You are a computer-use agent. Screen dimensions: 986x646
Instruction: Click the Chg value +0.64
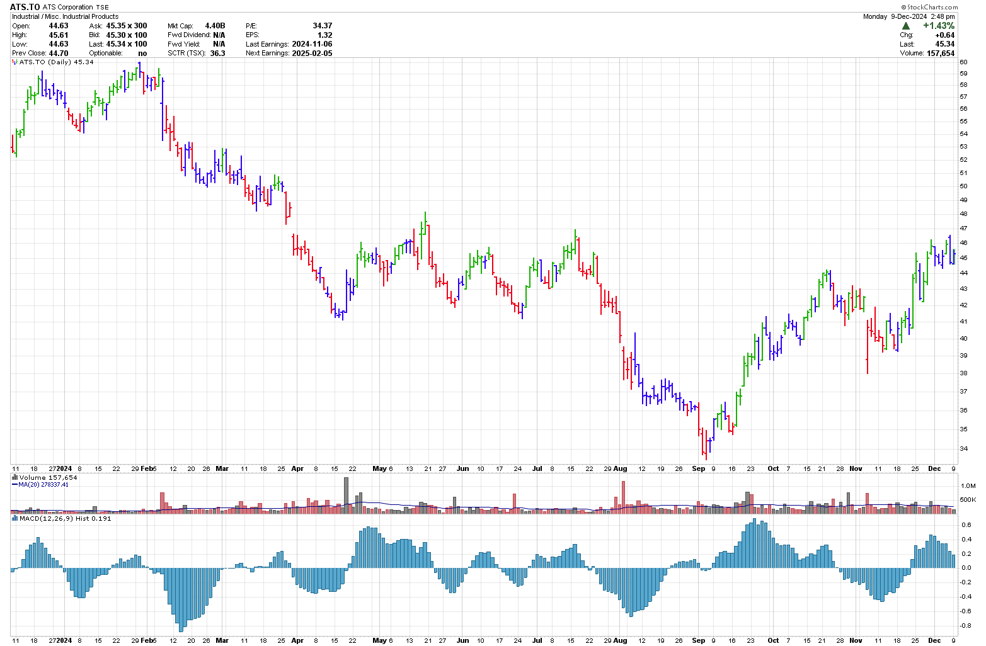(945, 35)
